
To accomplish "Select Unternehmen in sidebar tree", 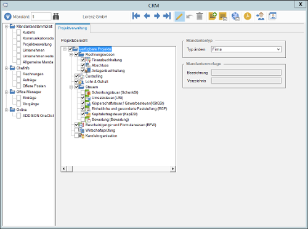I will 33,50.
